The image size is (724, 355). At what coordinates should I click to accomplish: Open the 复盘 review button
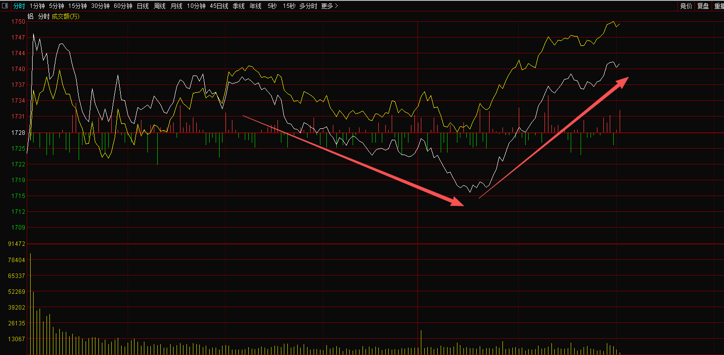point(703,6)
